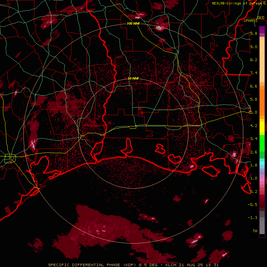The height and width of the screenshot is (267, 267).
Task: Click the NEXLAB-College of DuPage credit text
Action: click(x=237, y=3)
